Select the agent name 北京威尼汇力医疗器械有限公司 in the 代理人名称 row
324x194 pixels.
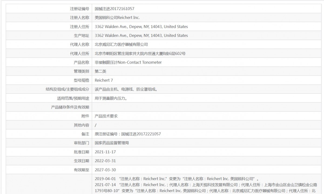pyautogui.click(x=122, y=44)
